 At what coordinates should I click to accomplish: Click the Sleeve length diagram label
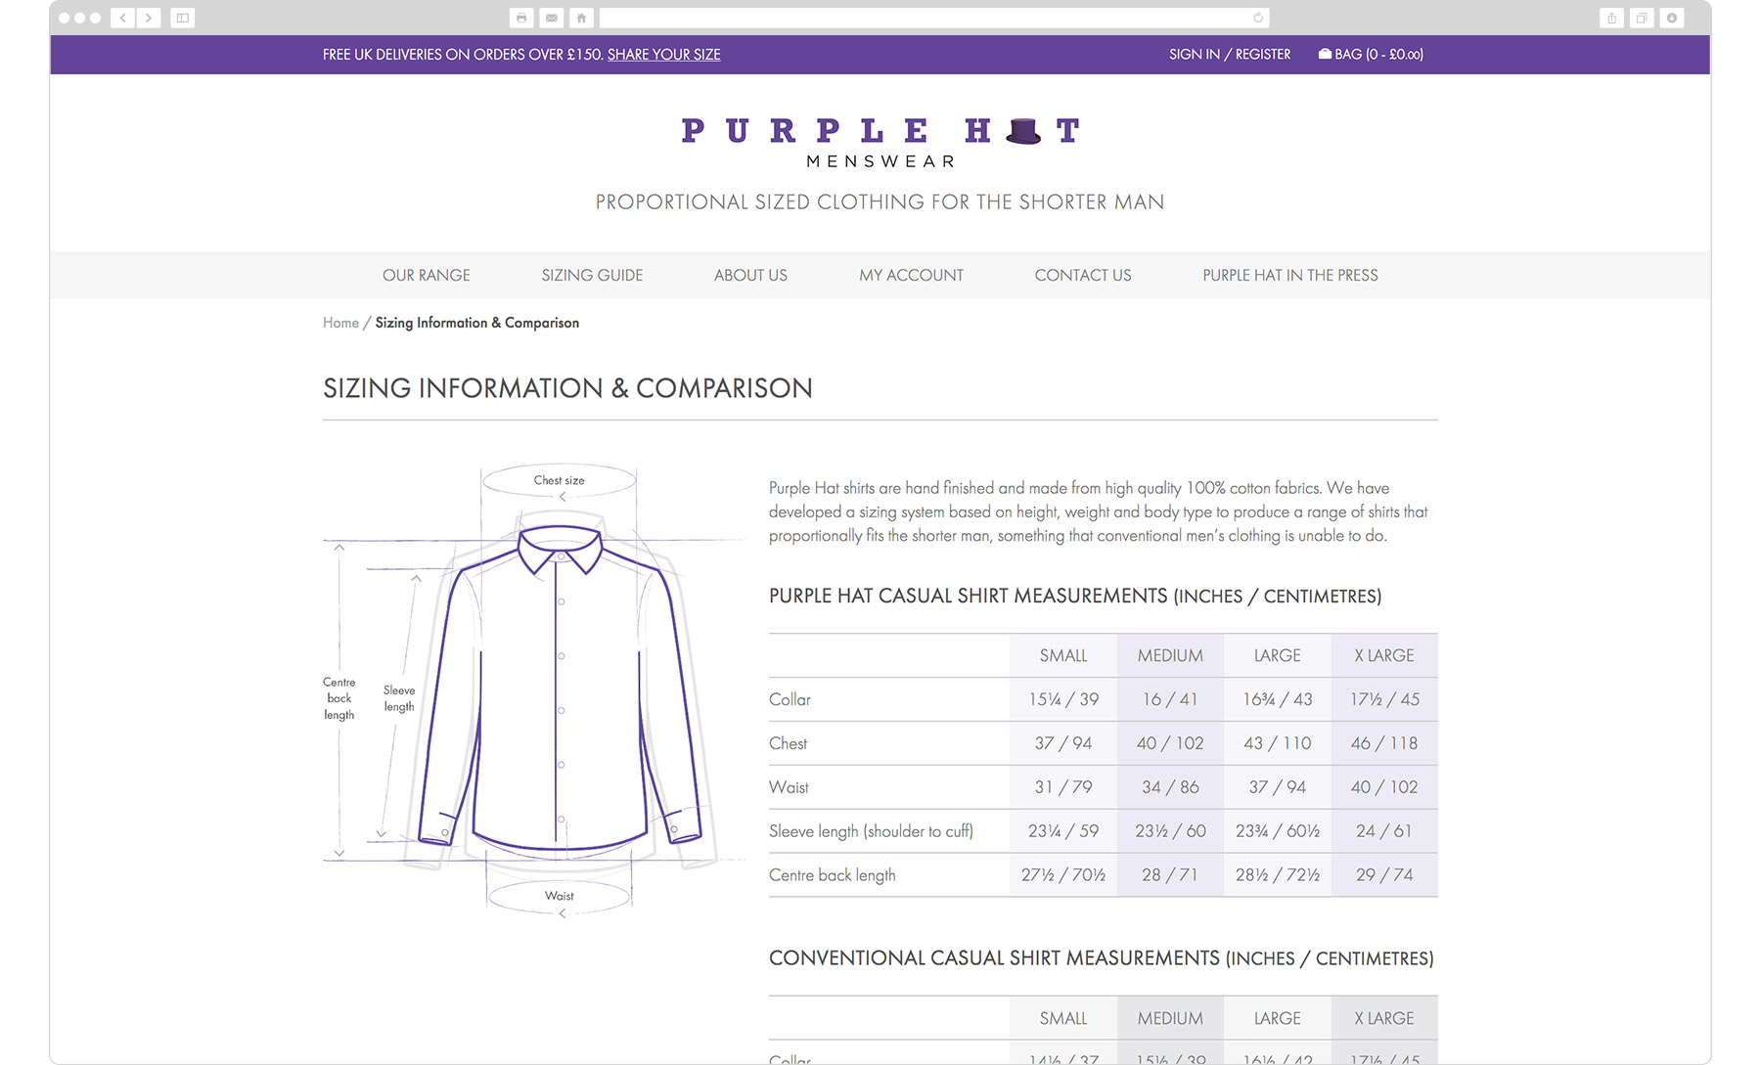click(399, 698)
